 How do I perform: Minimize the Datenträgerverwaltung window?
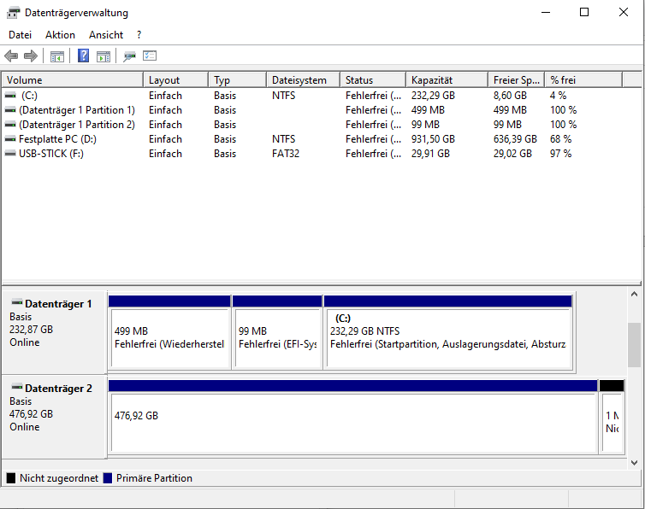click(546, 12)
